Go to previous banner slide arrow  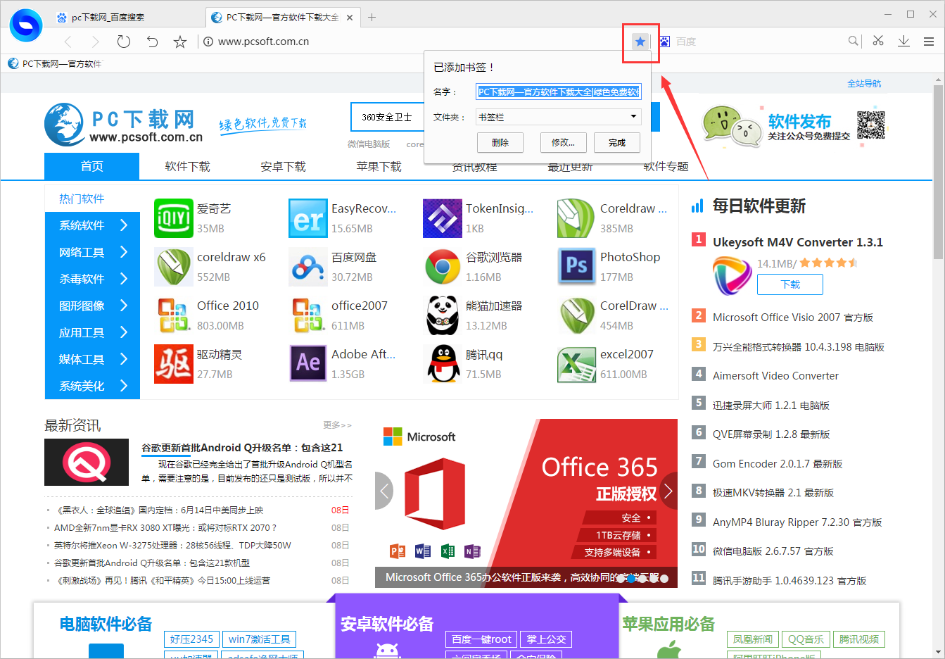384,491
